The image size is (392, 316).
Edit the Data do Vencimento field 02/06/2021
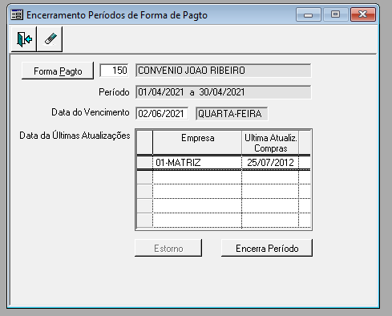(x=162, y=113)
